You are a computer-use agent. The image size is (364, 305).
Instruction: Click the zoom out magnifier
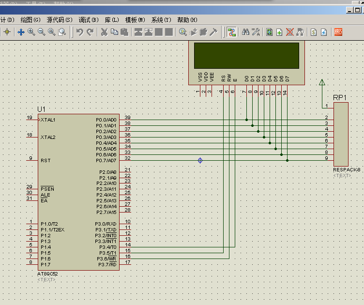tap(41, 32)
